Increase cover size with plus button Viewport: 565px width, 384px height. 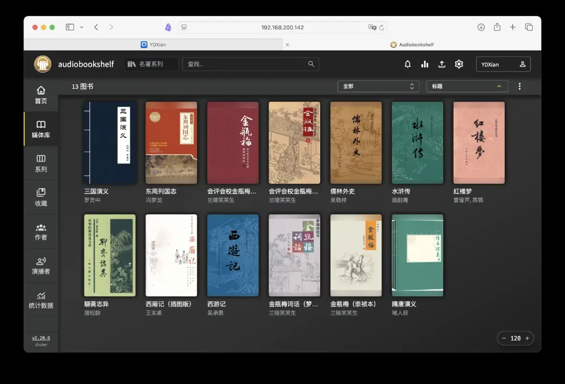tap(527, 338)
